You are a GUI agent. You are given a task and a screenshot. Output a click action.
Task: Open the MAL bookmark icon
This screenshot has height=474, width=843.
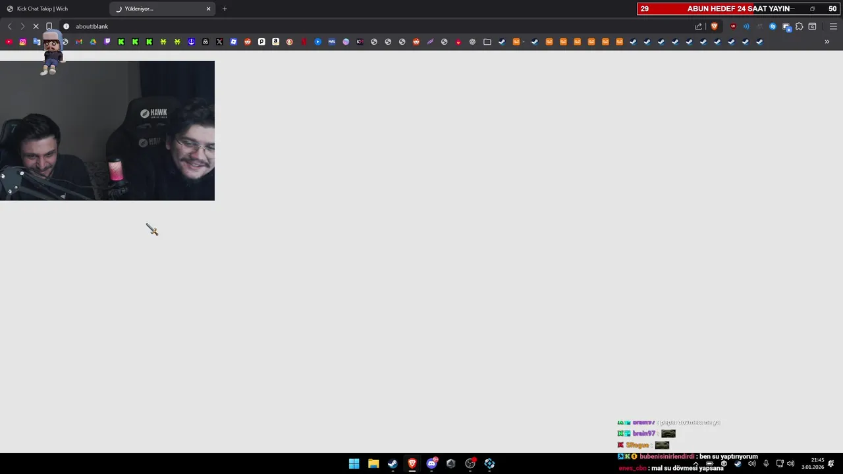(331, 41)
